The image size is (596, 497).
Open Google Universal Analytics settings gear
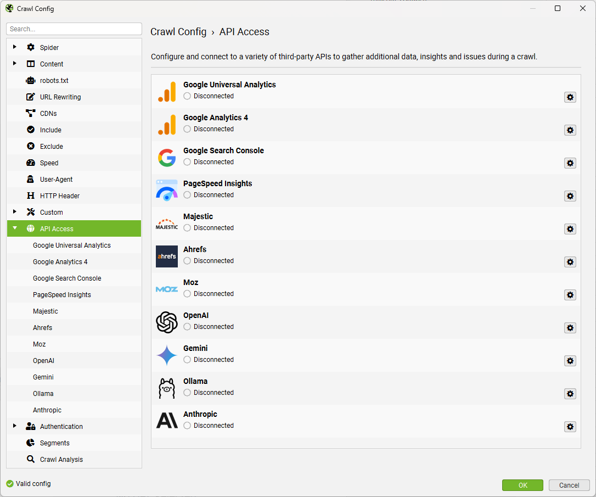[570, 97]
